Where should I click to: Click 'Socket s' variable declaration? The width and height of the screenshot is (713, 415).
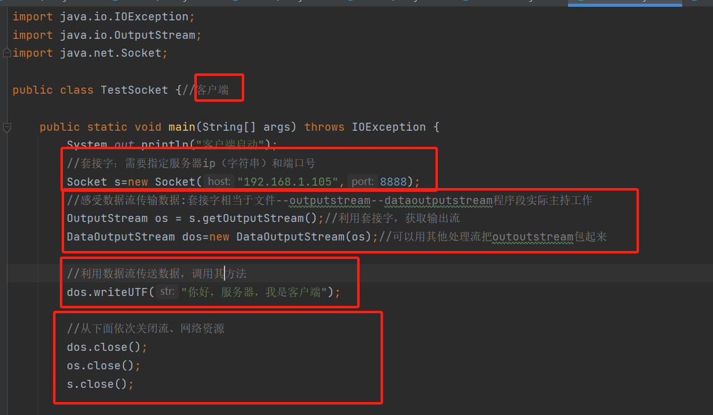click(94, 182)
